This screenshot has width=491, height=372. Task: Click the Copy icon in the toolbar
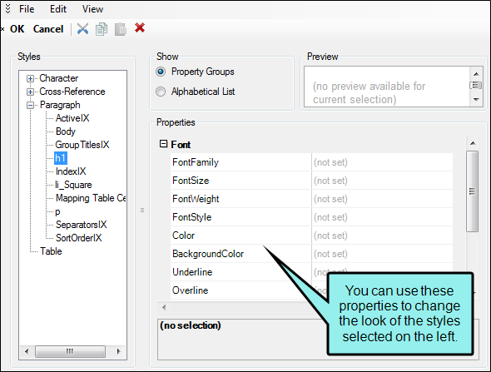[102, 29]
